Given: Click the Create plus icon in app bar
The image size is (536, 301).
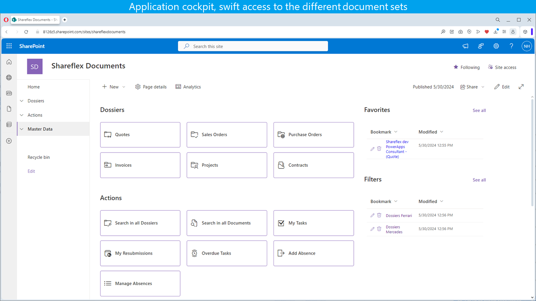Looking at the screenshot, I should pos(9,141).
